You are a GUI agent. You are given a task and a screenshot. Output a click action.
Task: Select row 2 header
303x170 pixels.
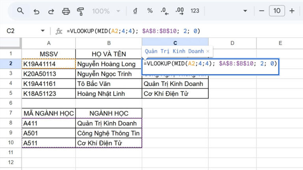coord(11,64)
